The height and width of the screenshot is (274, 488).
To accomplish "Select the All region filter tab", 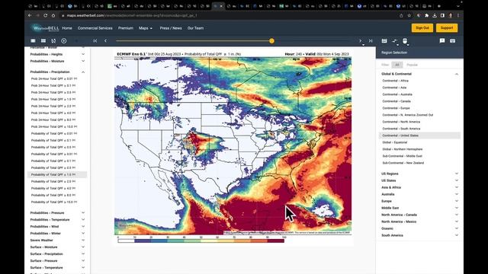I will [396, 65].
